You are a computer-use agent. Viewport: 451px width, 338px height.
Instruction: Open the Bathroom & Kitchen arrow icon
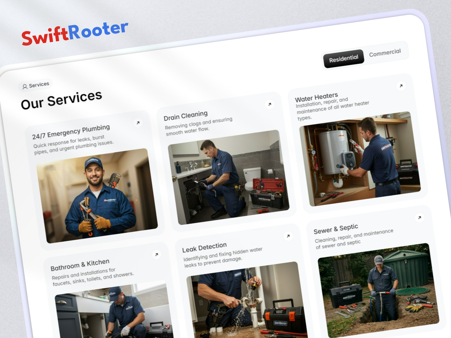click(156, 254)
